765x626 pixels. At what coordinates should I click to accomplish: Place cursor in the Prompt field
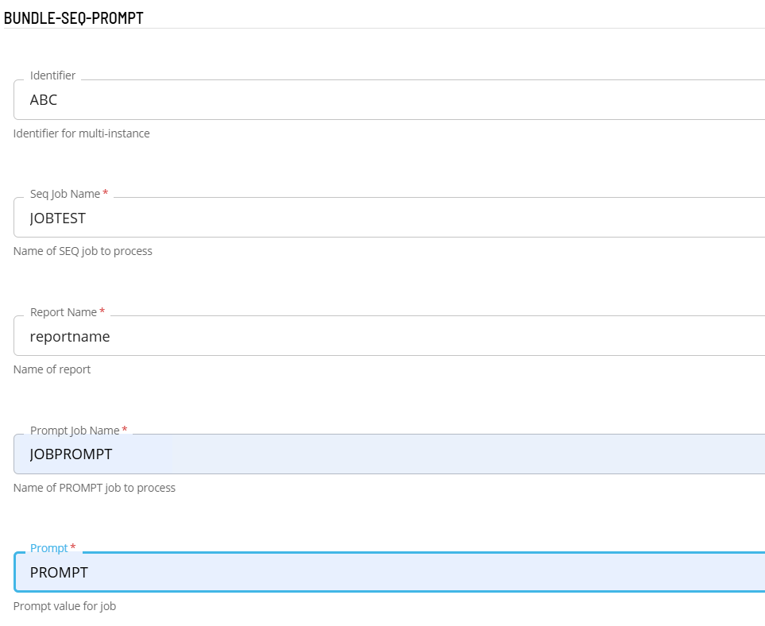[x=389, y=573]
